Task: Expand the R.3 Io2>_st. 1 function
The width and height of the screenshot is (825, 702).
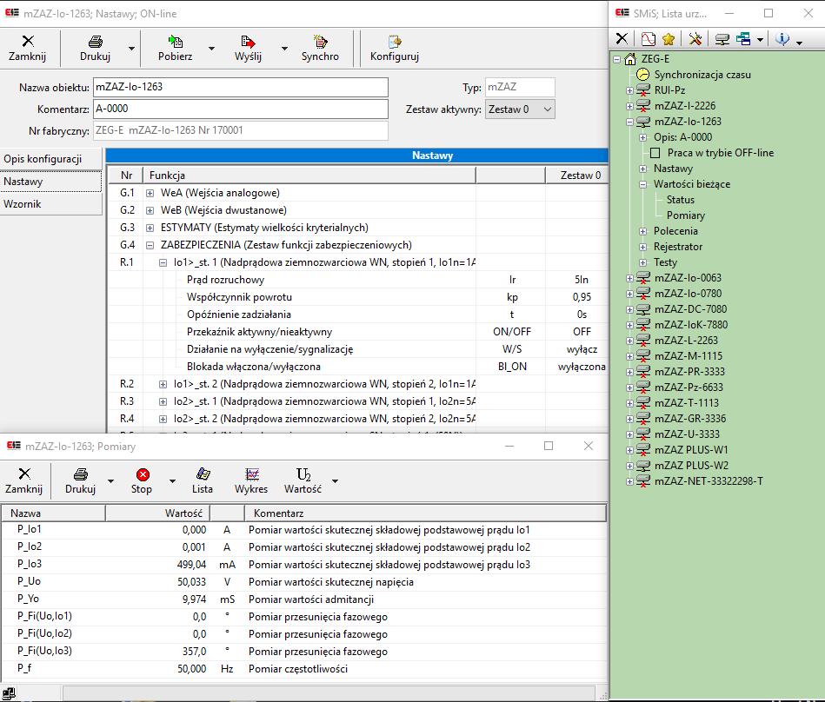Action: click(163, 401)
